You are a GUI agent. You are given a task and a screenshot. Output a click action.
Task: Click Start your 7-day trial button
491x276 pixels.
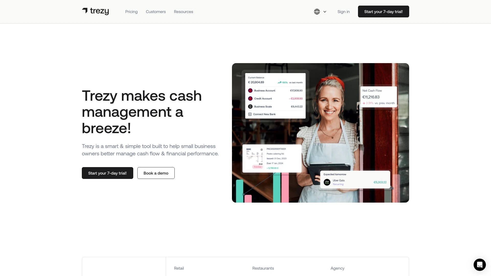click(383, 11)
